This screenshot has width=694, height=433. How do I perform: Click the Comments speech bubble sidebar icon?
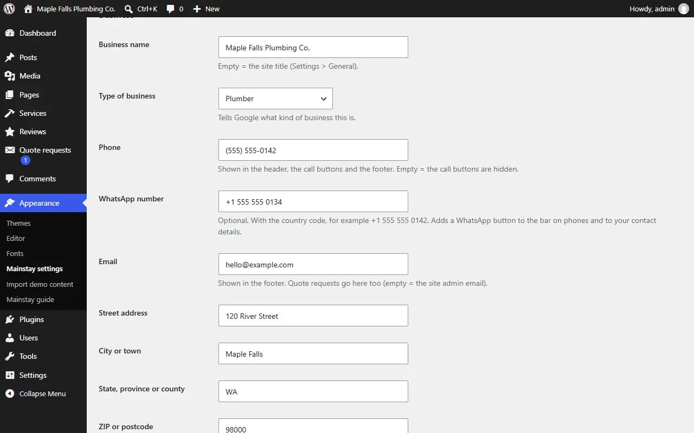click(x=10, y=179)
